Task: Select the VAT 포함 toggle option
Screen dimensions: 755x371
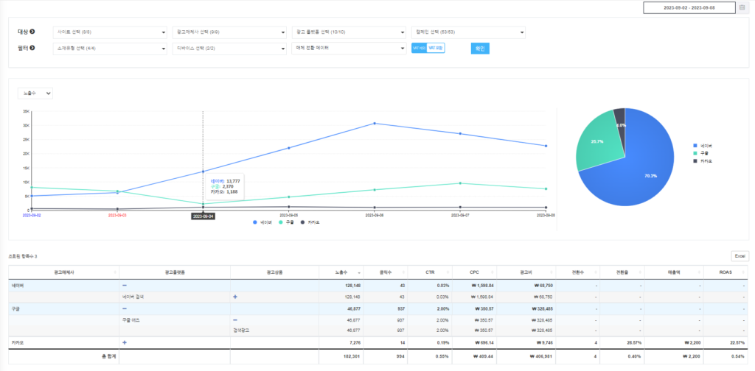Action: click(x=435, y=48)
